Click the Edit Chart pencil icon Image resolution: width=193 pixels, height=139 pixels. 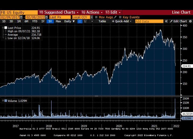tap(171, 21)
